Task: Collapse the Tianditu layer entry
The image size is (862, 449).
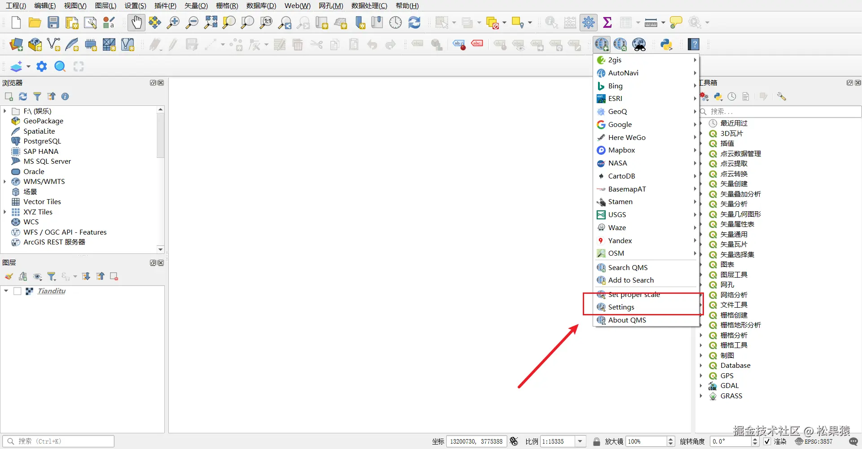Action: pos(6,291)
